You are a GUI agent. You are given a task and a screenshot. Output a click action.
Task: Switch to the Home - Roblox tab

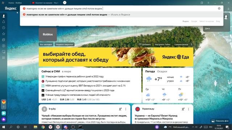point(15,3)
